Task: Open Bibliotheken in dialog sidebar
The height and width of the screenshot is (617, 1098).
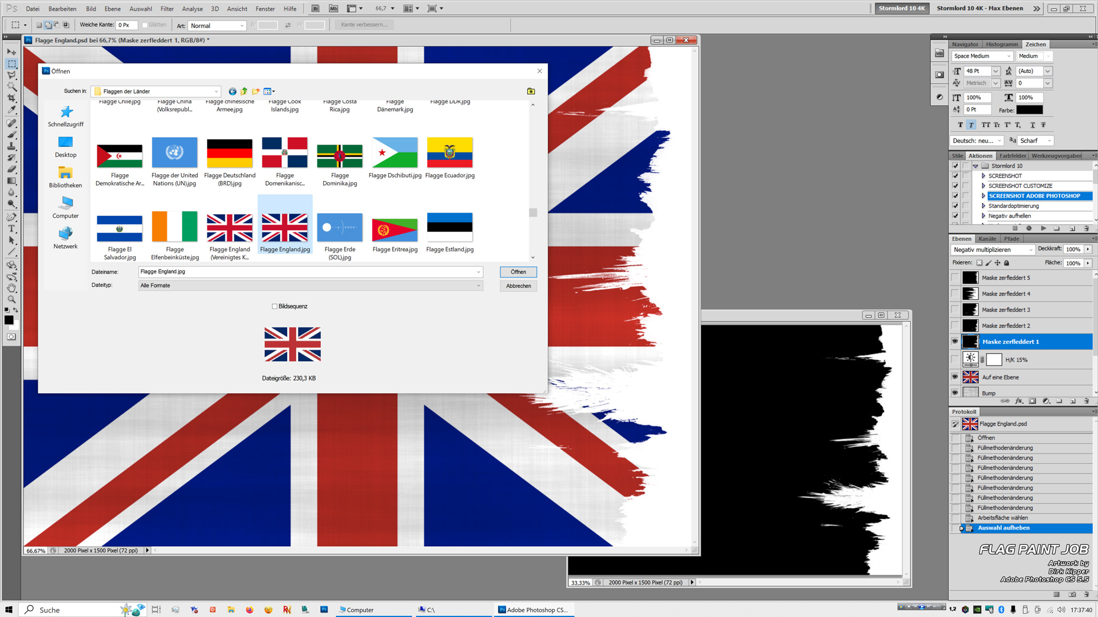Action: point(66,177)
